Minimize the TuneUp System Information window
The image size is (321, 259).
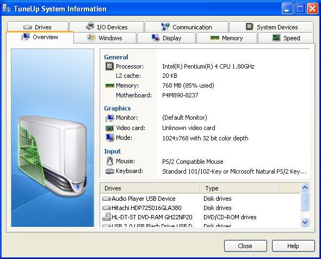(287, 8)
